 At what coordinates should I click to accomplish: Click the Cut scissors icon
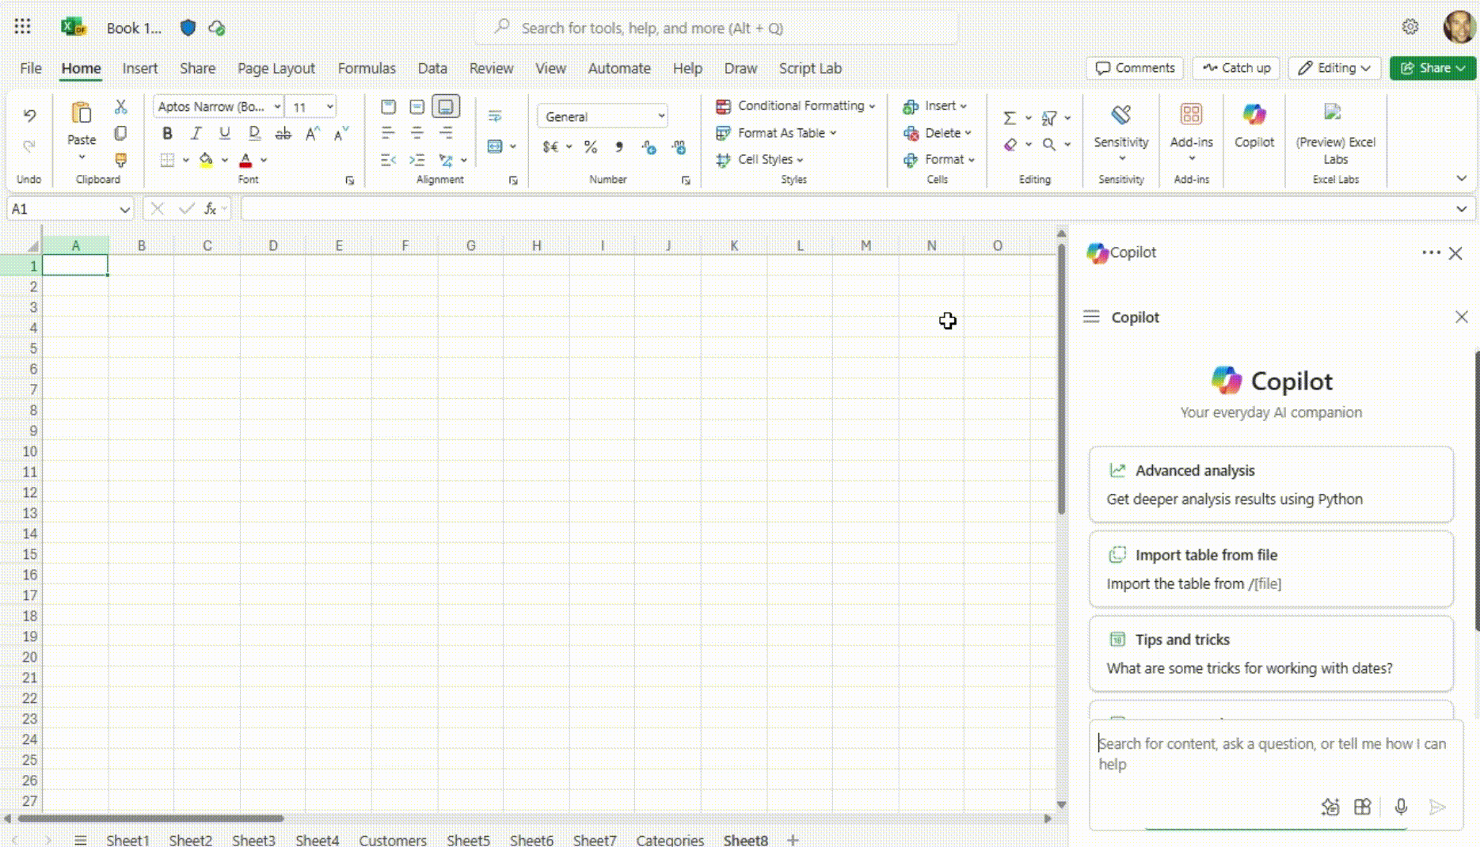(x=120, y=107)
